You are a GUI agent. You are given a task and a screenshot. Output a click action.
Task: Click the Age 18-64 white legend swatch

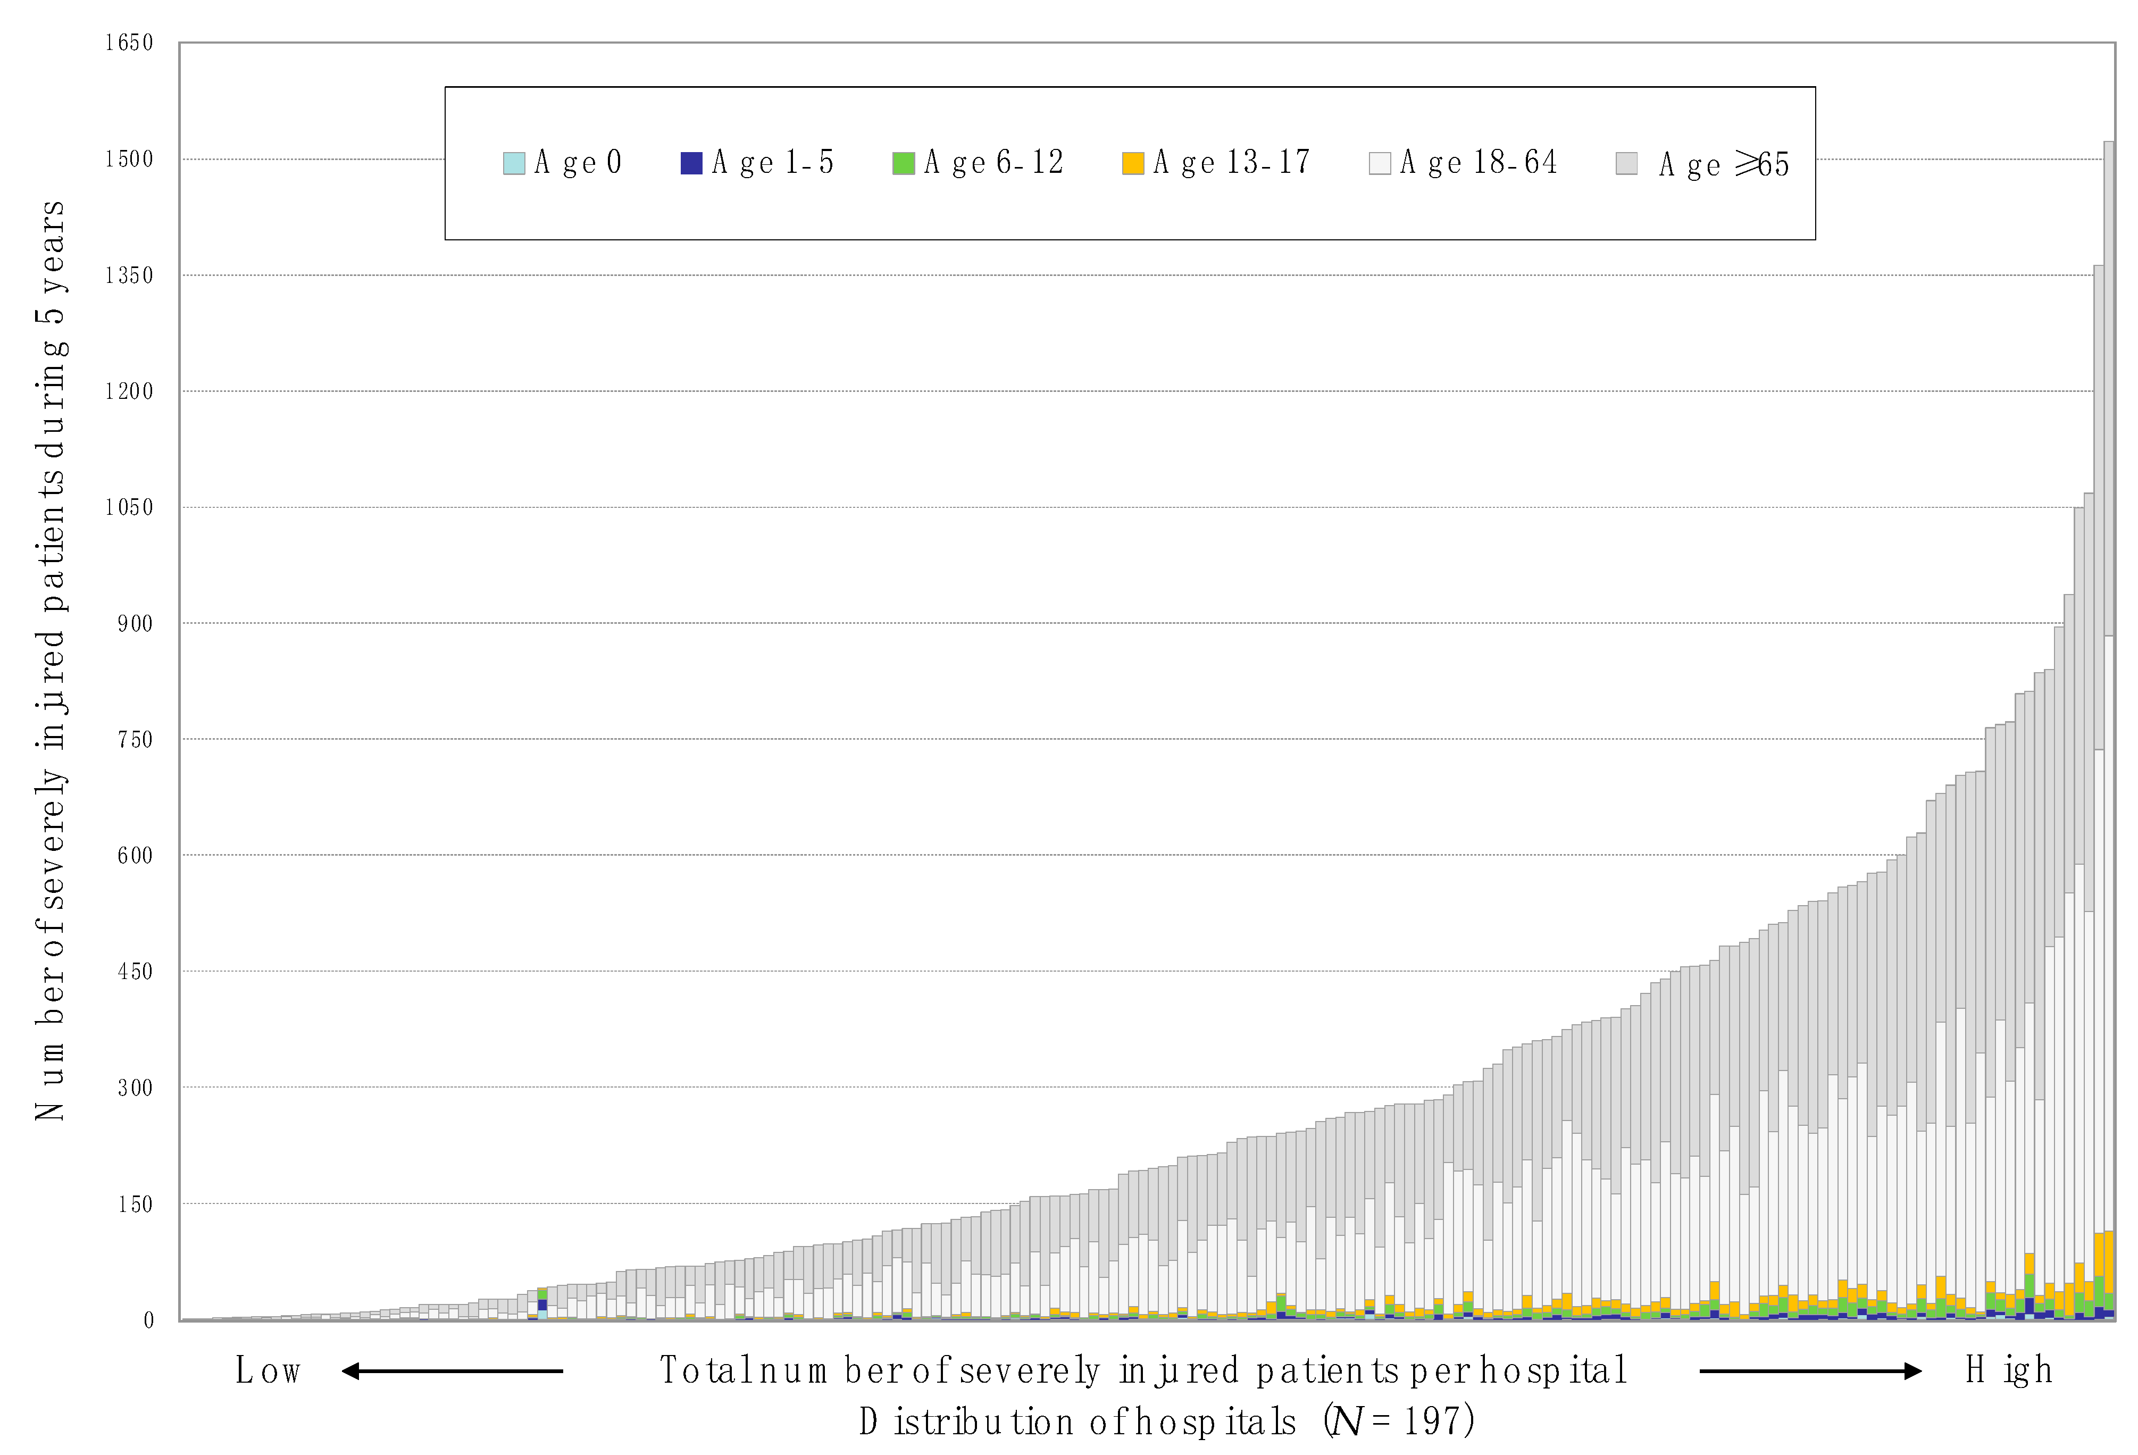1379,163
